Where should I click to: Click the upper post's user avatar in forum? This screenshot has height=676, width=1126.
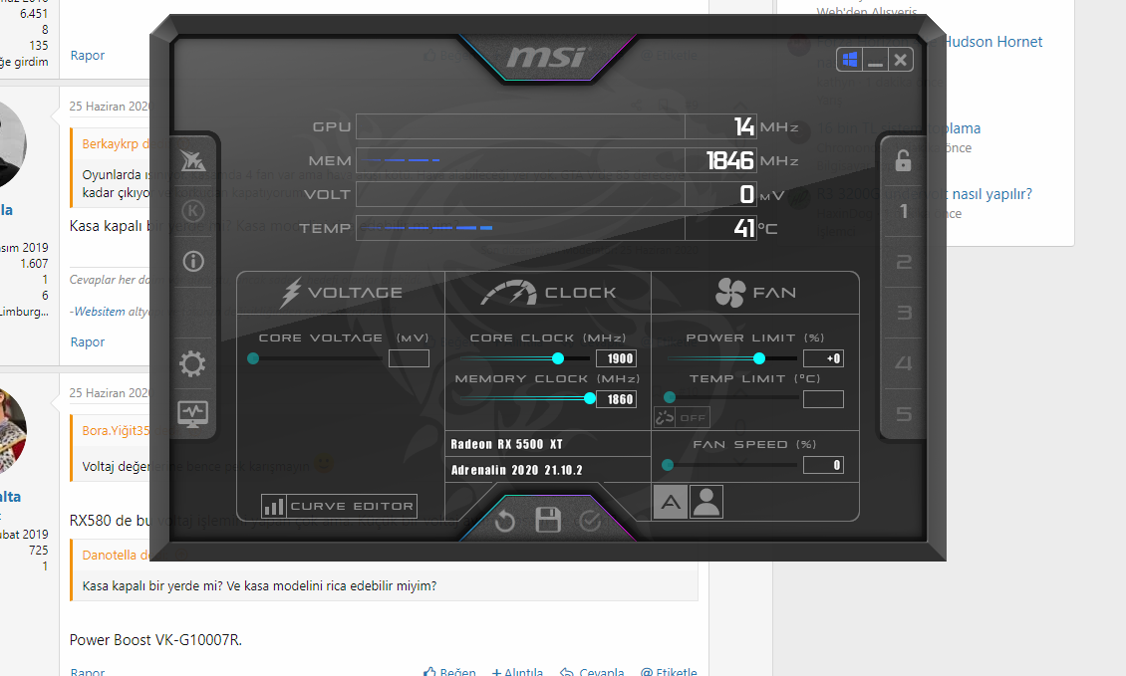click(x=11, y=144)
